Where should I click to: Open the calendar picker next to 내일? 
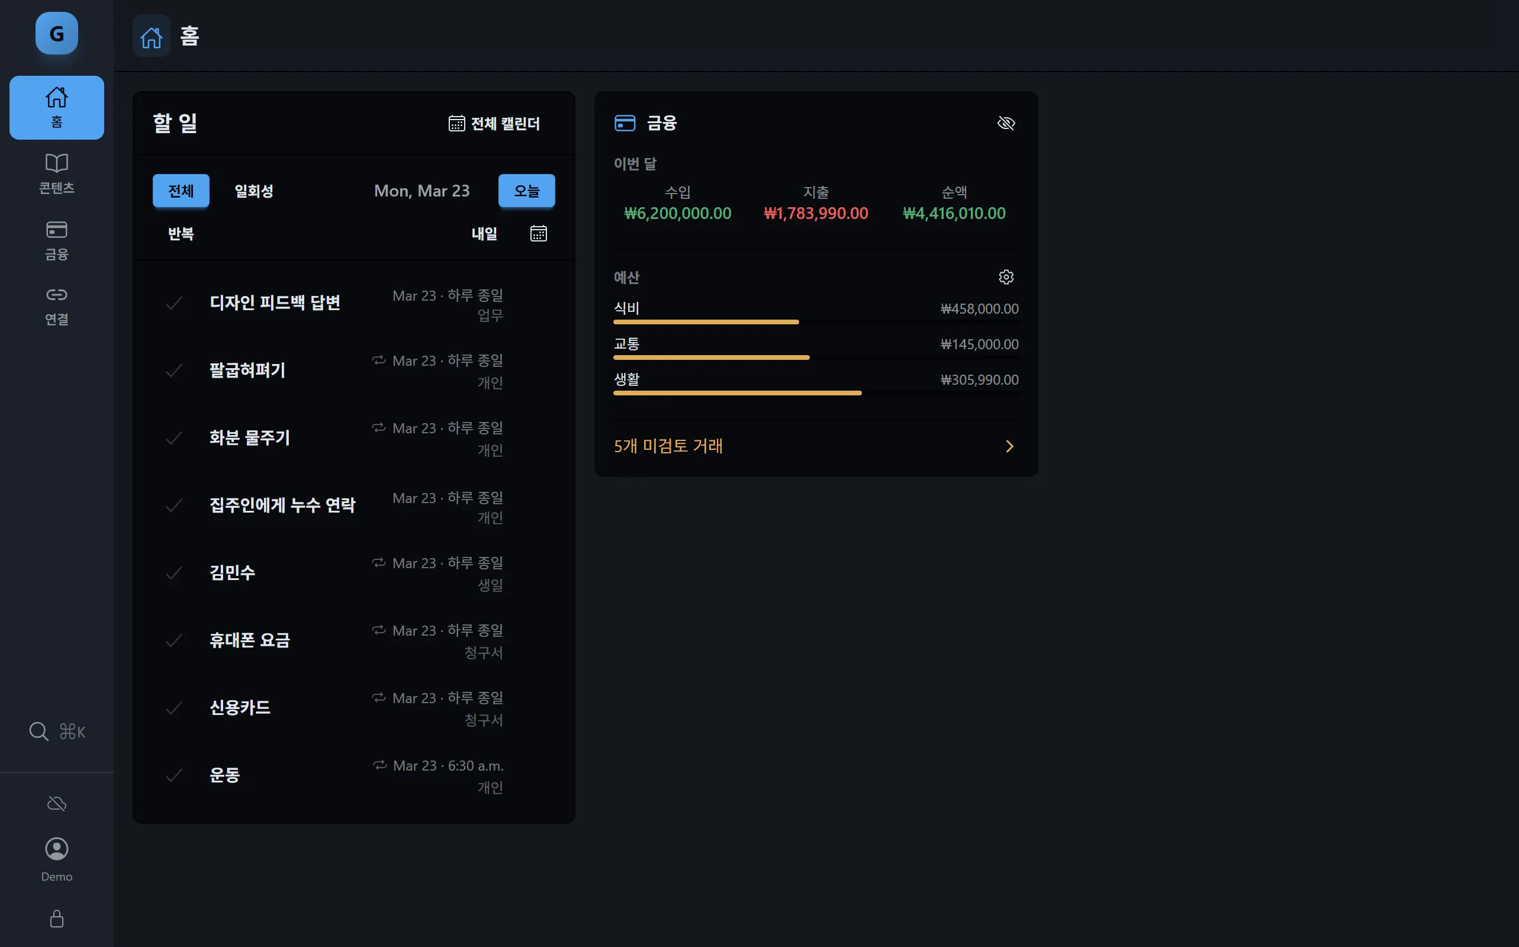pos(538,233)
